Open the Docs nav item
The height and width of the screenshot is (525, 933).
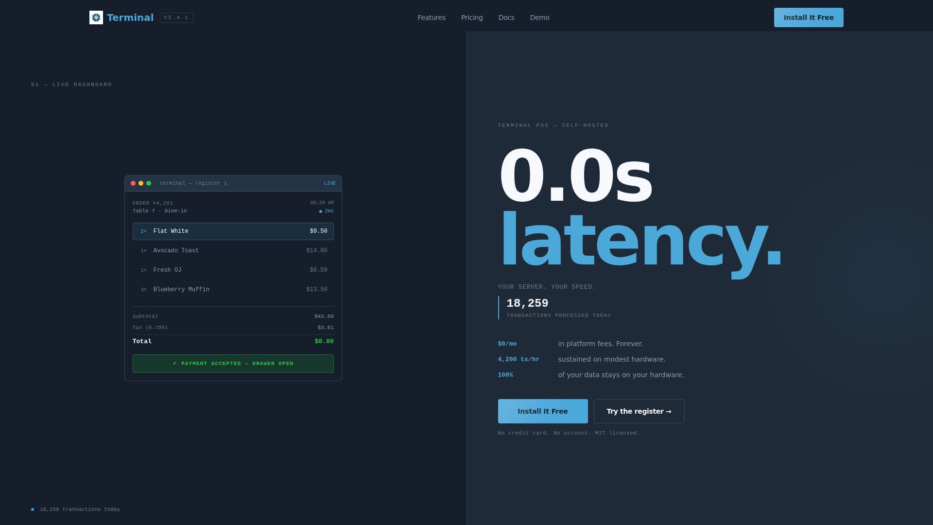[x=506, y=17]
